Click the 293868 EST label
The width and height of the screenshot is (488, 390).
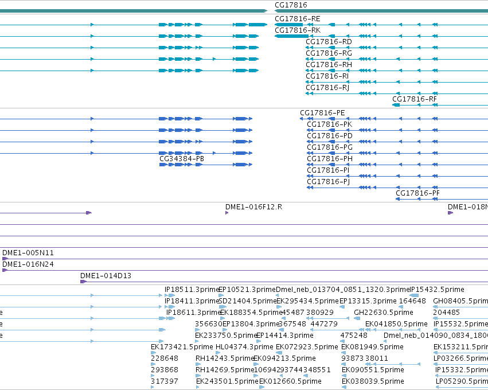click(165, 370)
